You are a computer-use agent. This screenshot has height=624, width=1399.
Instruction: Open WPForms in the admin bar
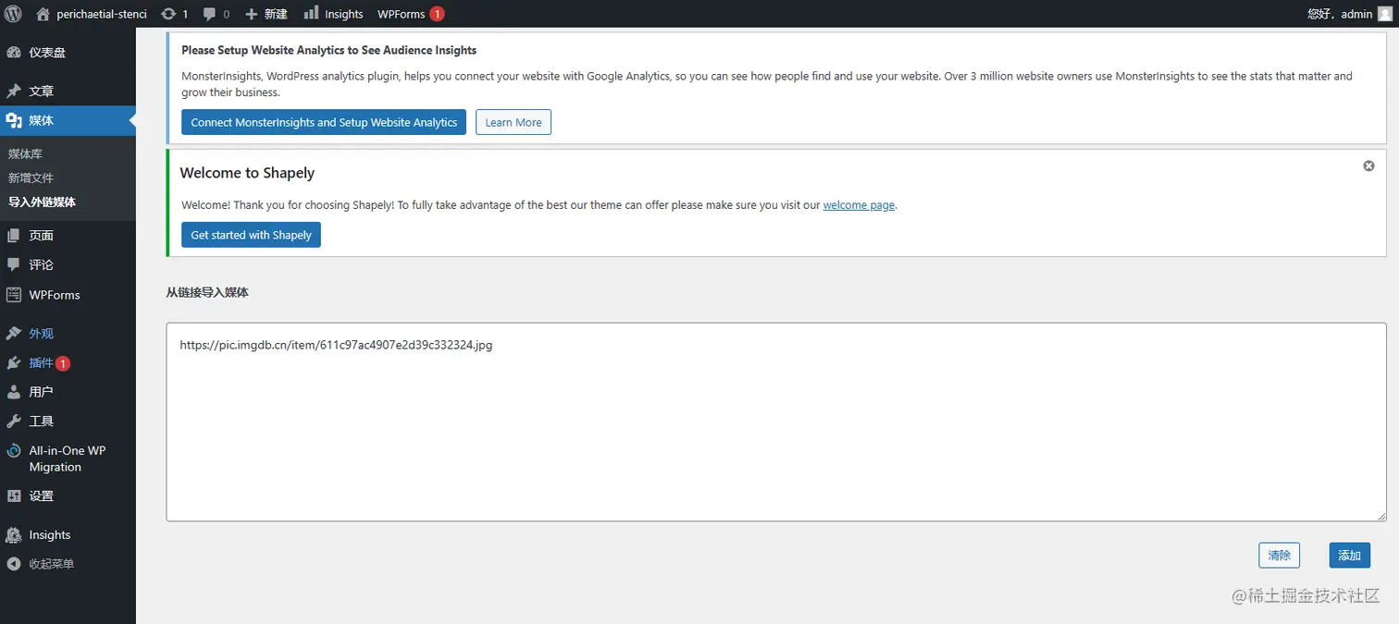[x=401, y=14]
